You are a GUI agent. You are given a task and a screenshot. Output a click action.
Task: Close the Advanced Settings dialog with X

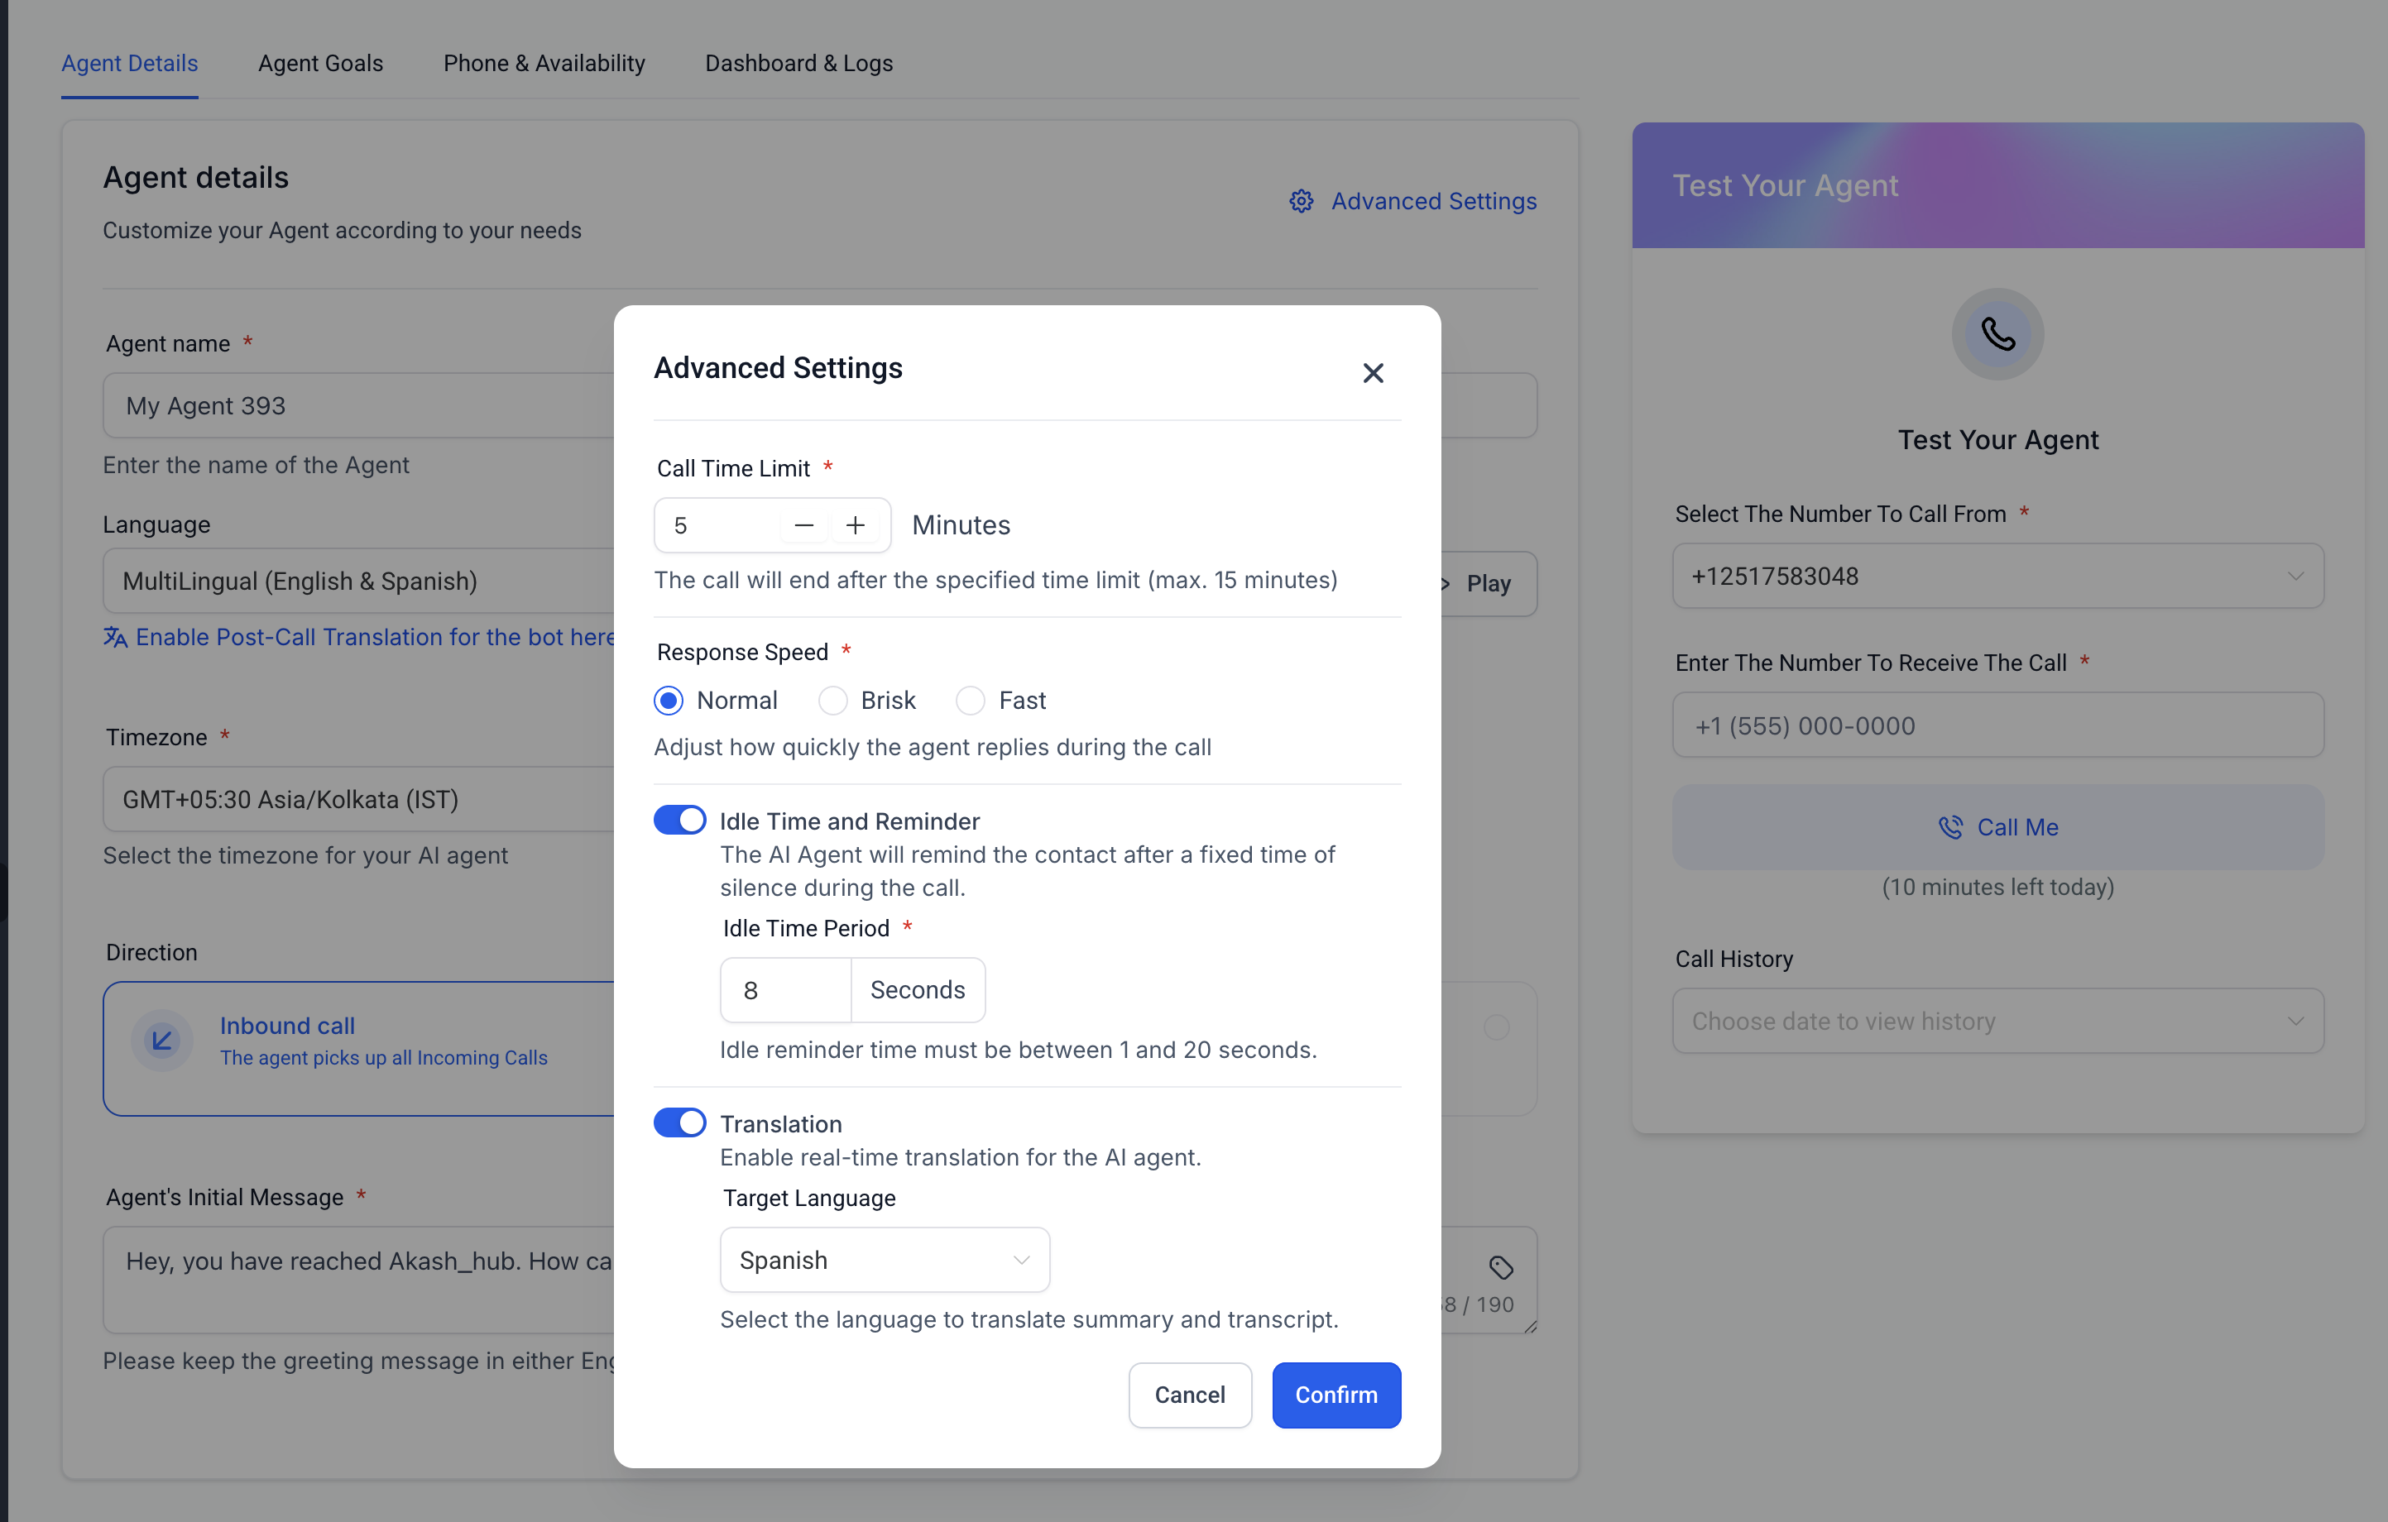coord(1373,373)
